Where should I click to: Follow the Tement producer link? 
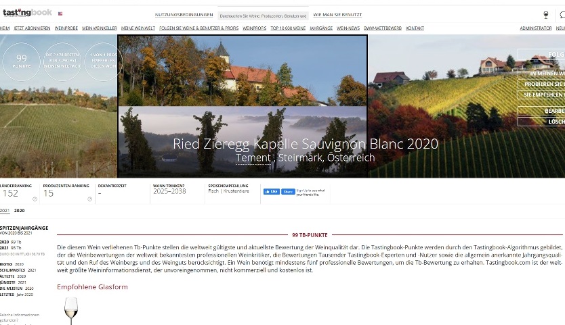253,157
